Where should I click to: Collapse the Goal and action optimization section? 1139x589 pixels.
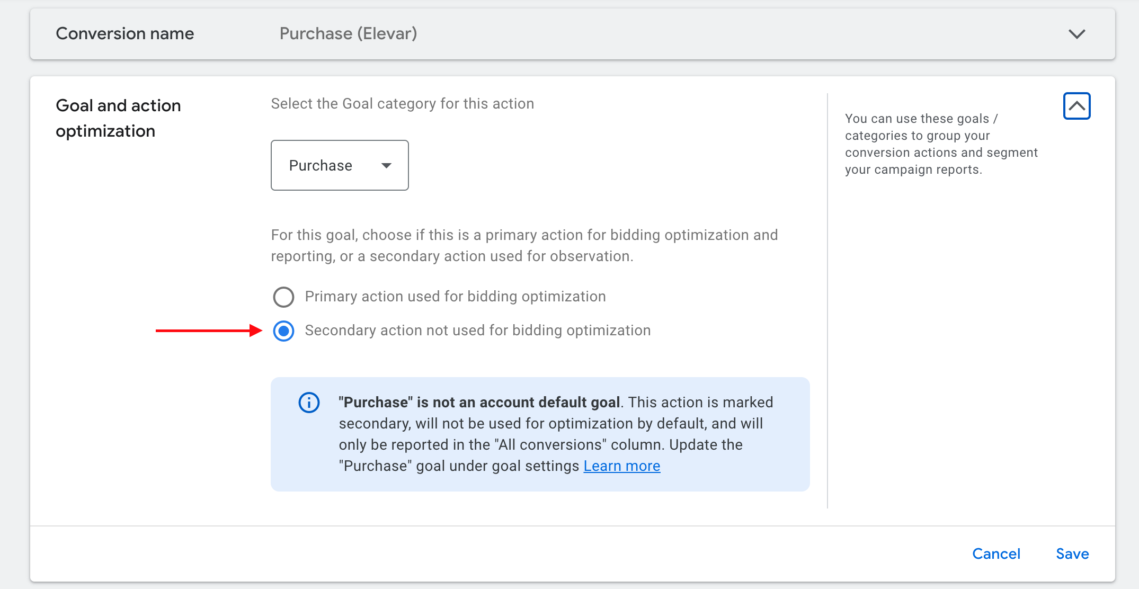point(1076,106)
